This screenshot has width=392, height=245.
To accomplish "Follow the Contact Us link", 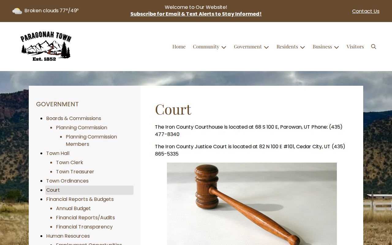I will tap(366, 11).
